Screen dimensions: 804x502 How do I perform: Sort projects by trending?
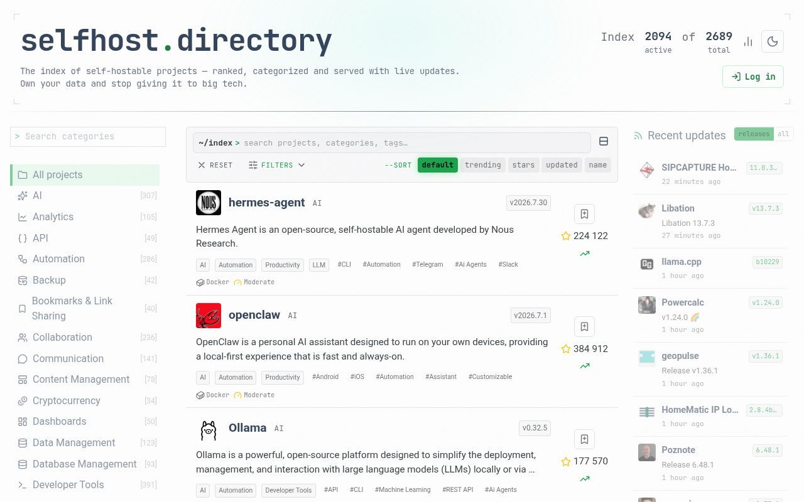(x=482, y=165)
